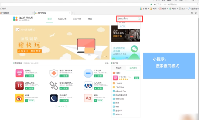Select the 经典排行 ranking tab
Image resolution: width=199 pixels, height=120 pixels.
coord(133,68)
